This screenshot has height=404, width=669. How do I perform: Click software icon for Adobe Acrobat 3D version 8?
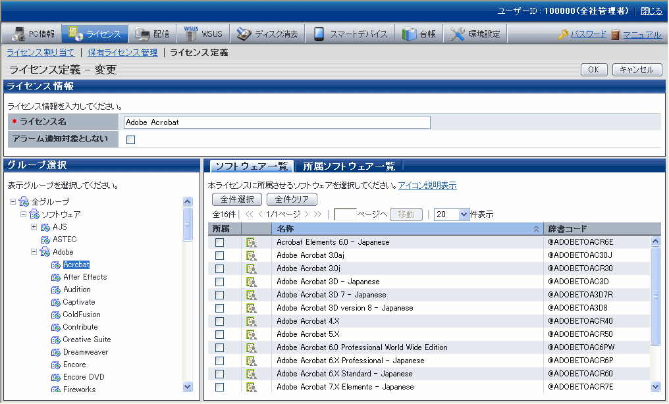click(252, 309)
